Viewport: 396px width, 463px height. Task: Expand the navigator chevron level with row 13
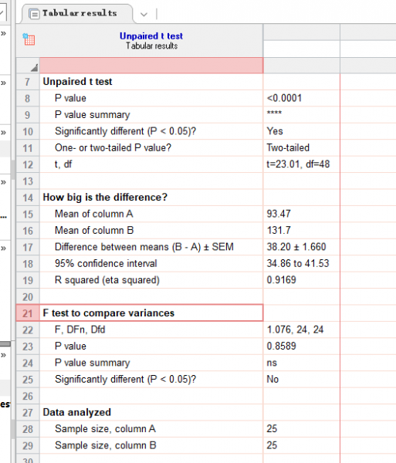click(3, 182)
